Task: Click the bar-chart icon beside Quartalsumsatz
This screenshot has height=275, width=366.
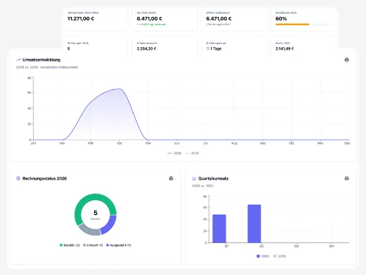Action: point(194,178)
